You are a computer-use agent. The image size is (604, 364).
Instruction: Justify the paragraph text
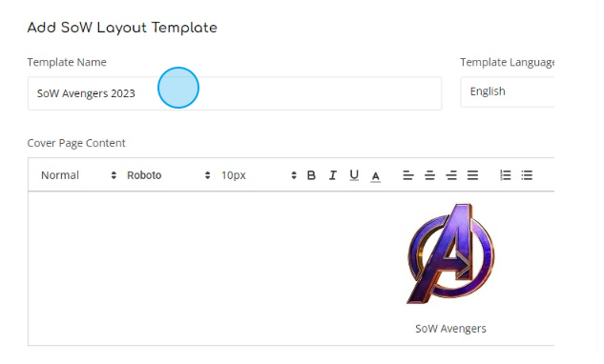(x=472, y=175)
